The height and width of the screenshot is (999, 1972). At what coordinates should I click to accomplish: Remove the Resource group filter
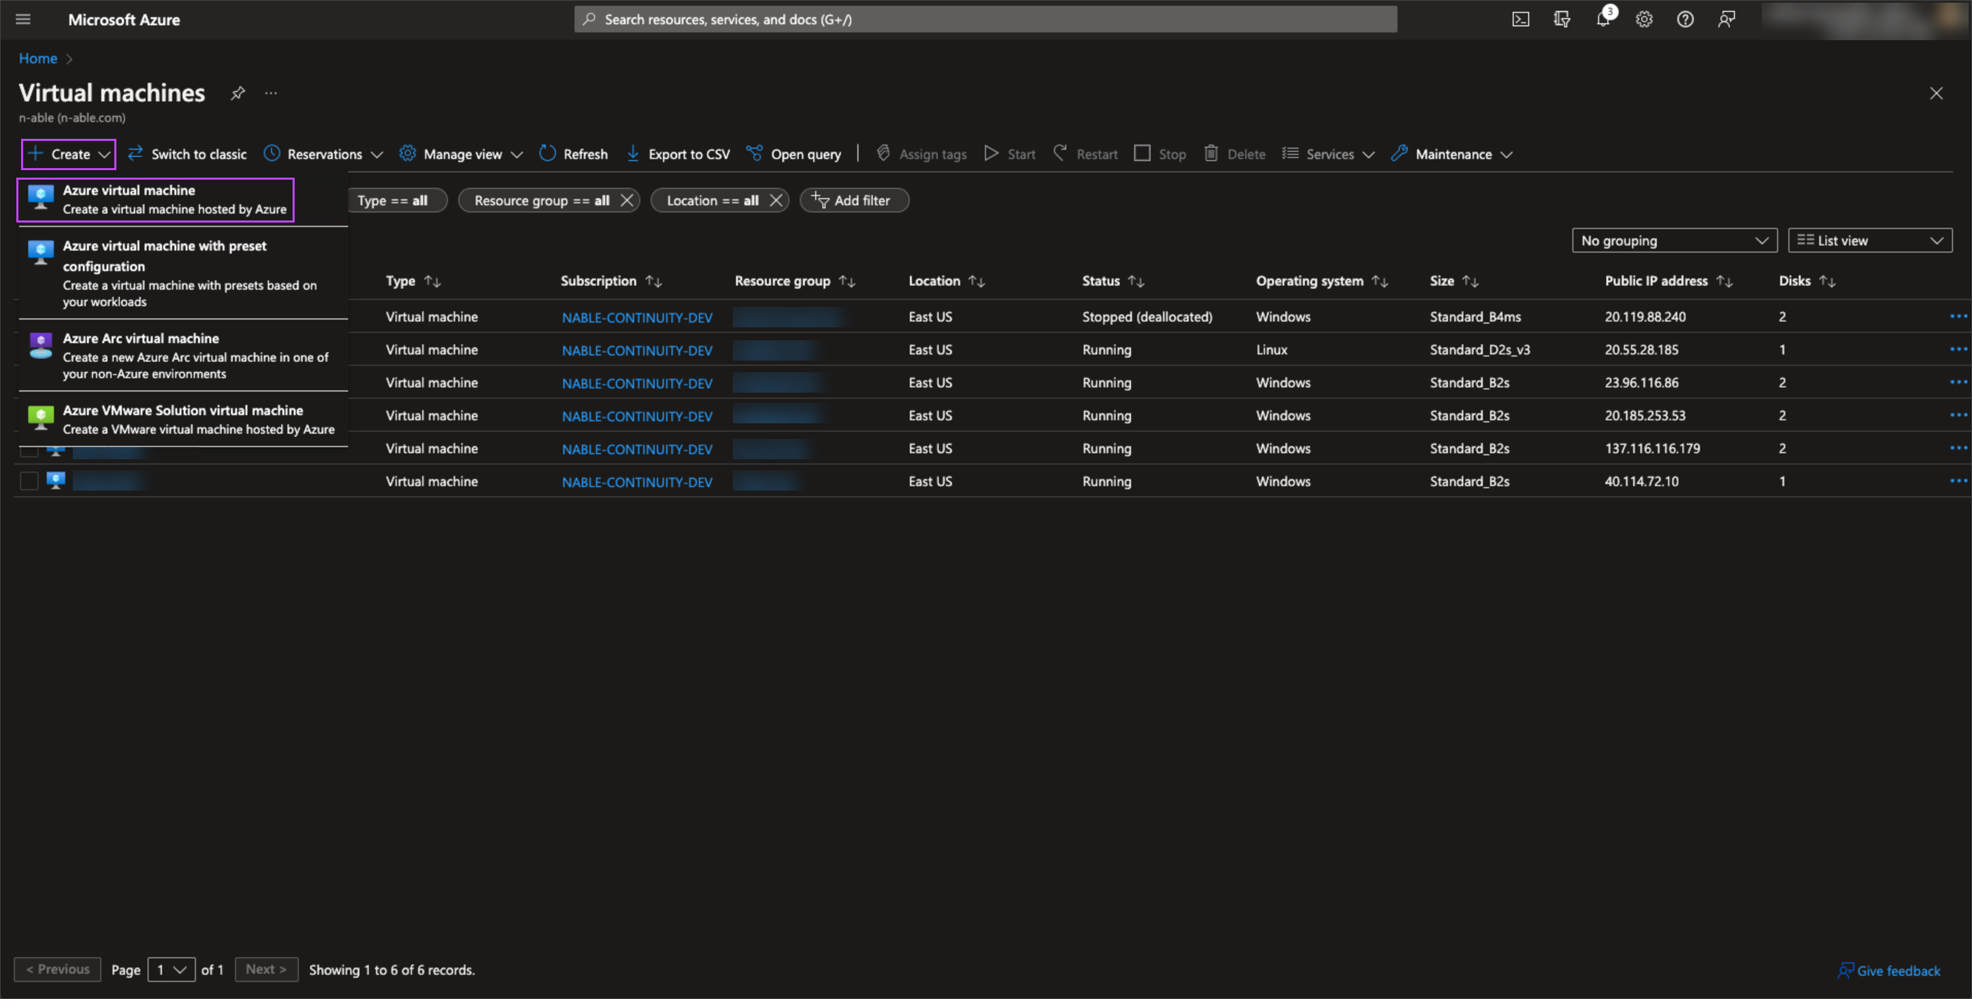pyautogui.click(x=627, y=201)
